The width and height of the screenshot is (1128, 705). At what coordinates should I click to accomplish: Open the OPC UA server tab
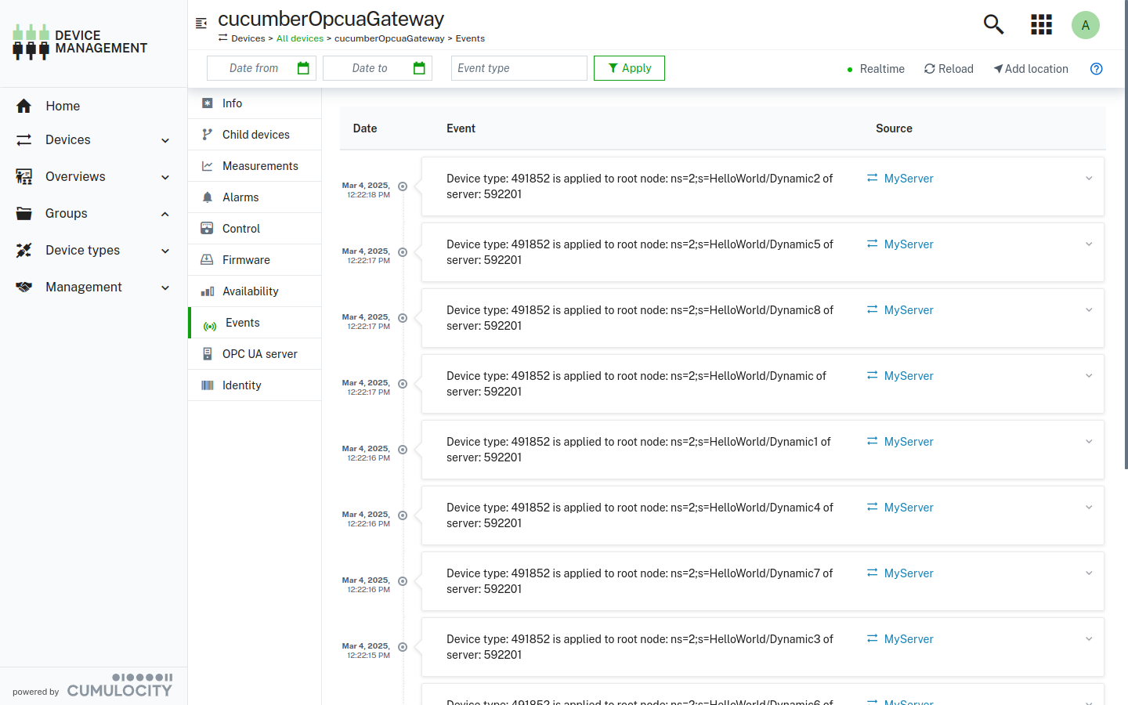pyautogui.click(x=259, y=354)
